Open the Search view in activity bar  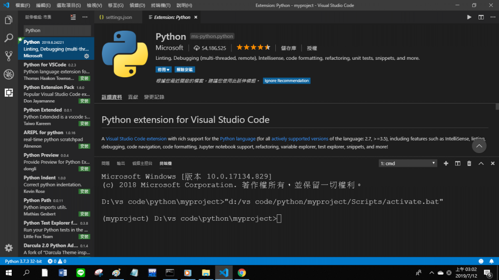pos(9,38)
